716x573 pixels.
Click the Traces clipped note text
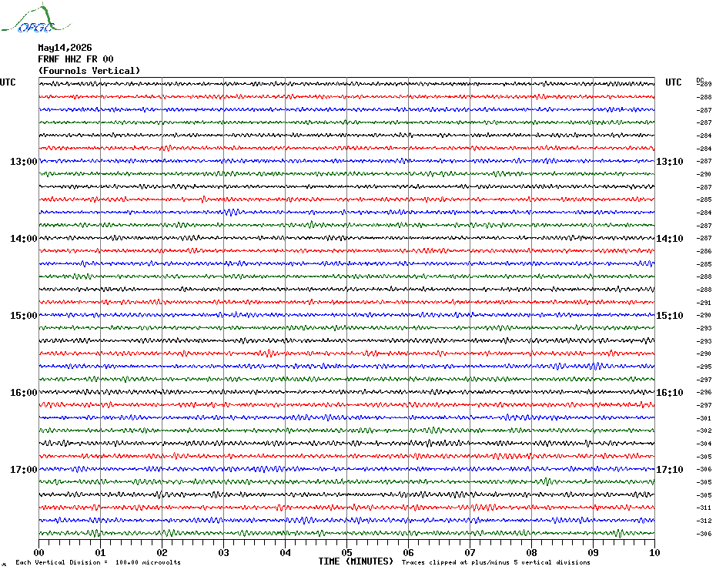[x=496, y=562]
